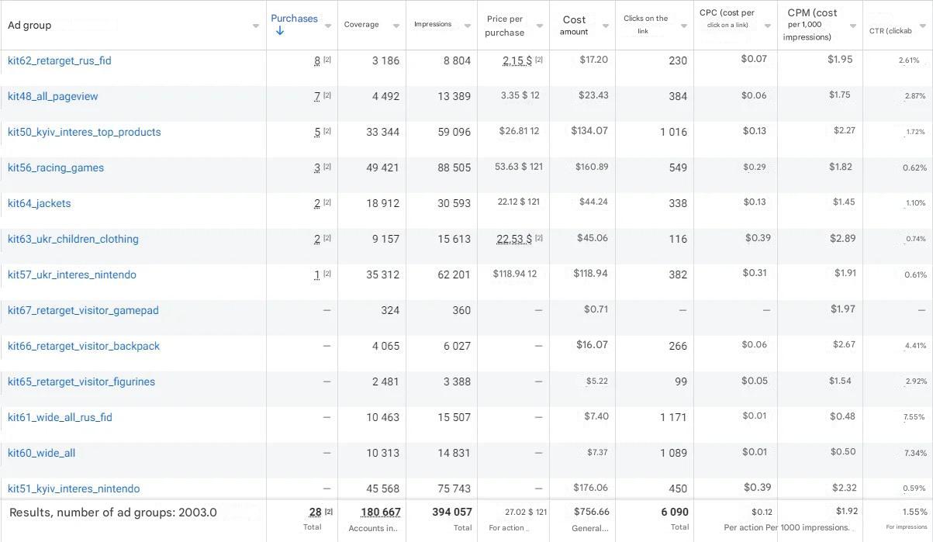Open the kit62_retarget_rus_fid ad group

click(x=60, y=60)
